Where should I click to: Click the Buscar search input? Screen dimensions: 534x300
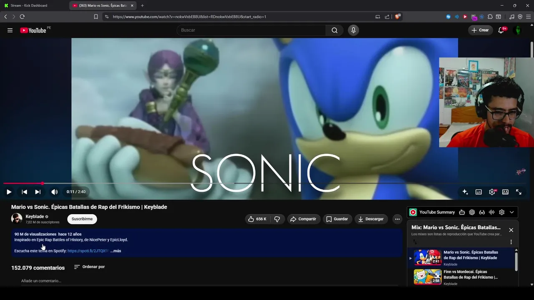[x=251, y=30]
